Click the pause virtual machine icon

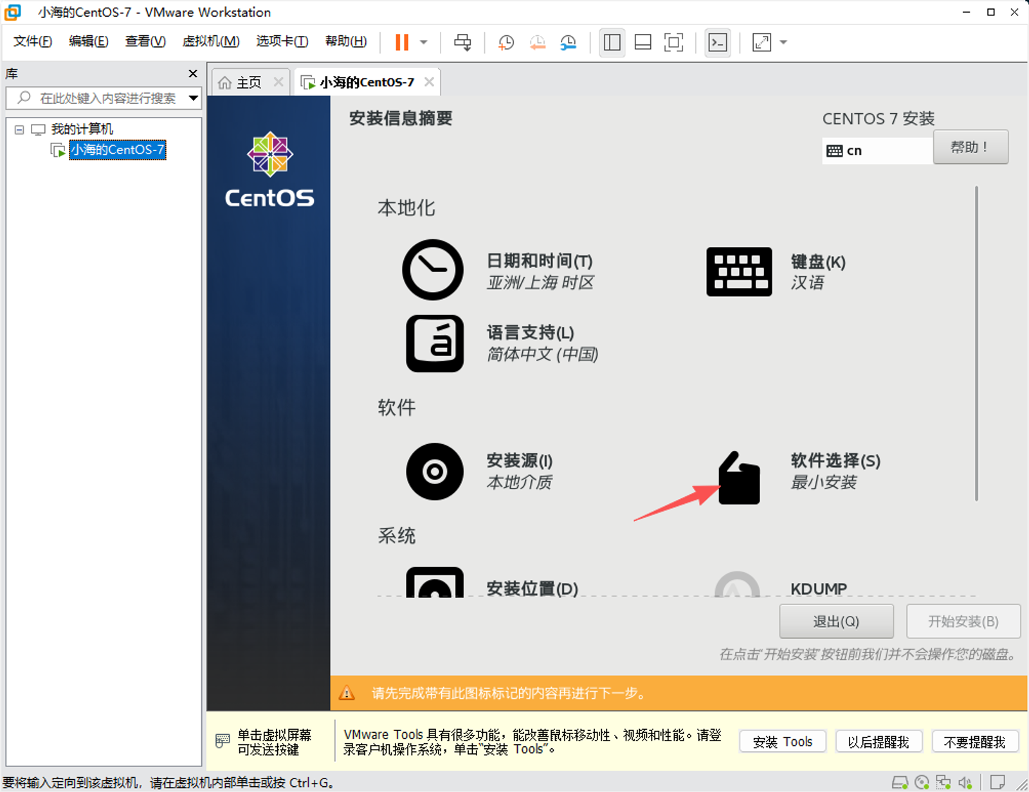[x=402, y=42]
